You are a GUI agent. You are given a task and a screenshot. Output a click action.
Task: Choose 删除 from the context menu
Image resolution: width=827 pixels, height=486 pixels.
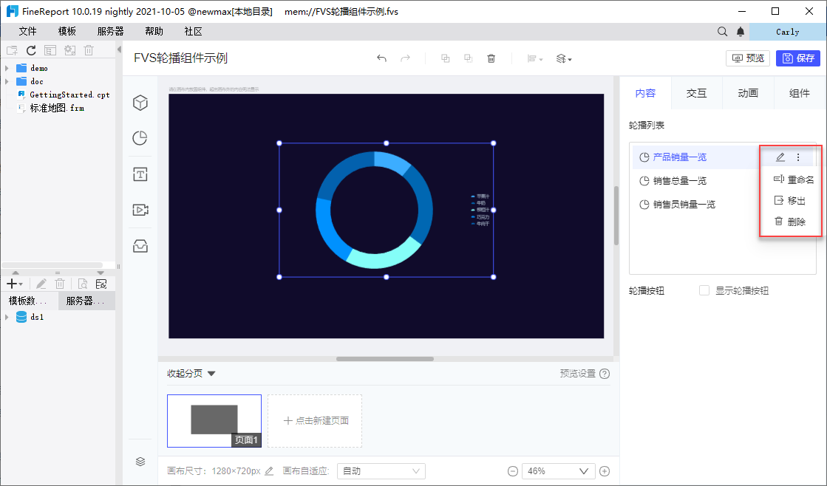[789, 222]
